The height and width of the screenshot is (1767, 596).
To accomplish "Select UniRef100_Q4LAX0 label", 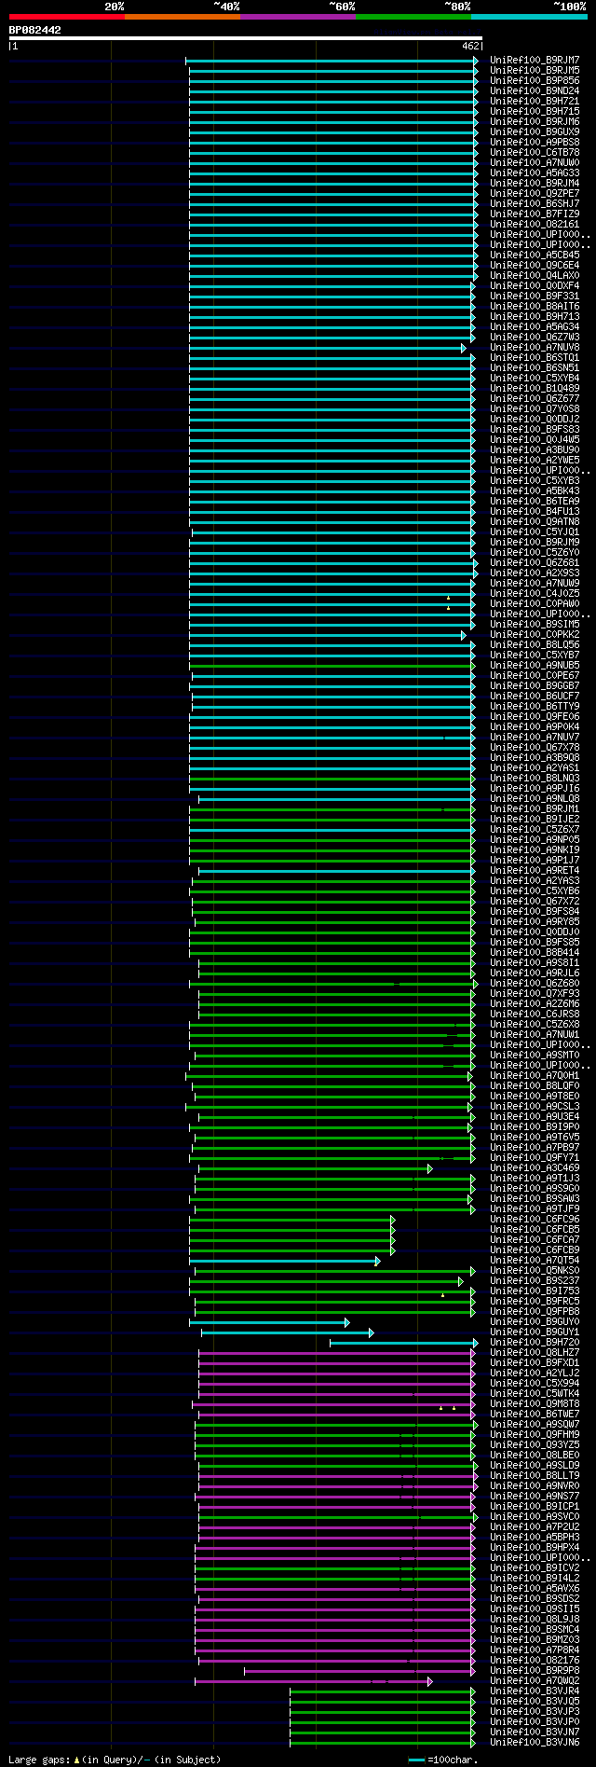I will point(535,276).
